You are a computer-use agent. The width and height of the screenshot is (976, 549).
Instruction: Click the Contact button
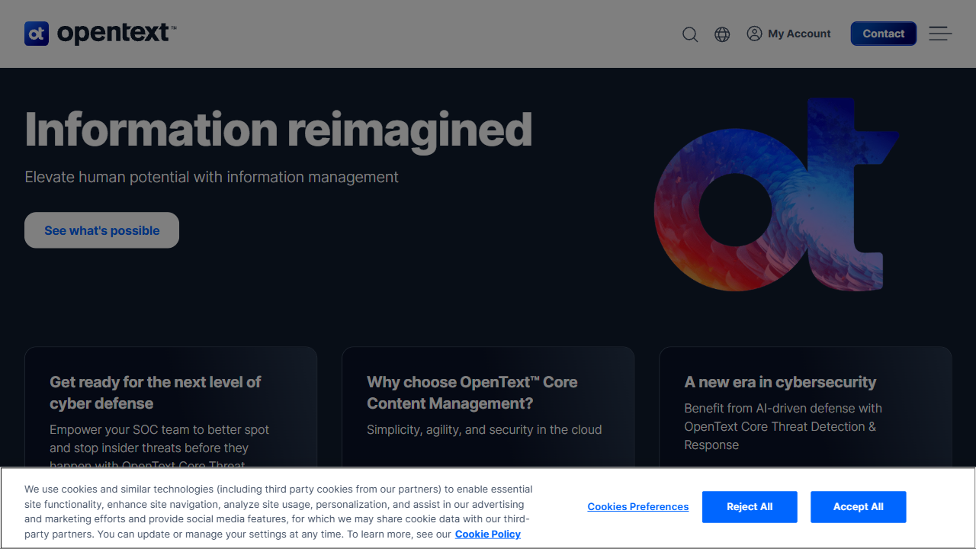884,34
